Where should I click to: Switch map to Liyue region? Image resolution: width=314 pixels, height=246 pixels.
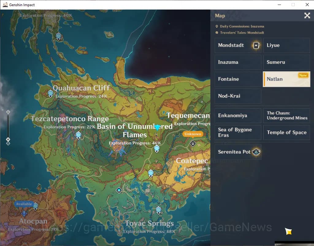pos(286,46)
